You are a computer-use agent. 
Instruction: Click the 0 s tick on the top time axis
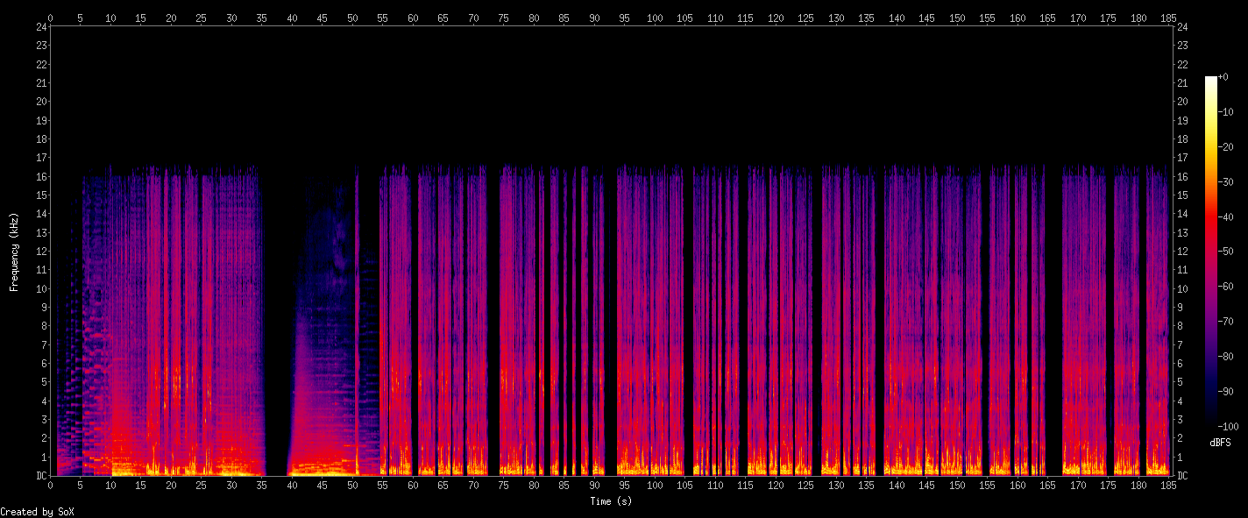click(51, 18)
